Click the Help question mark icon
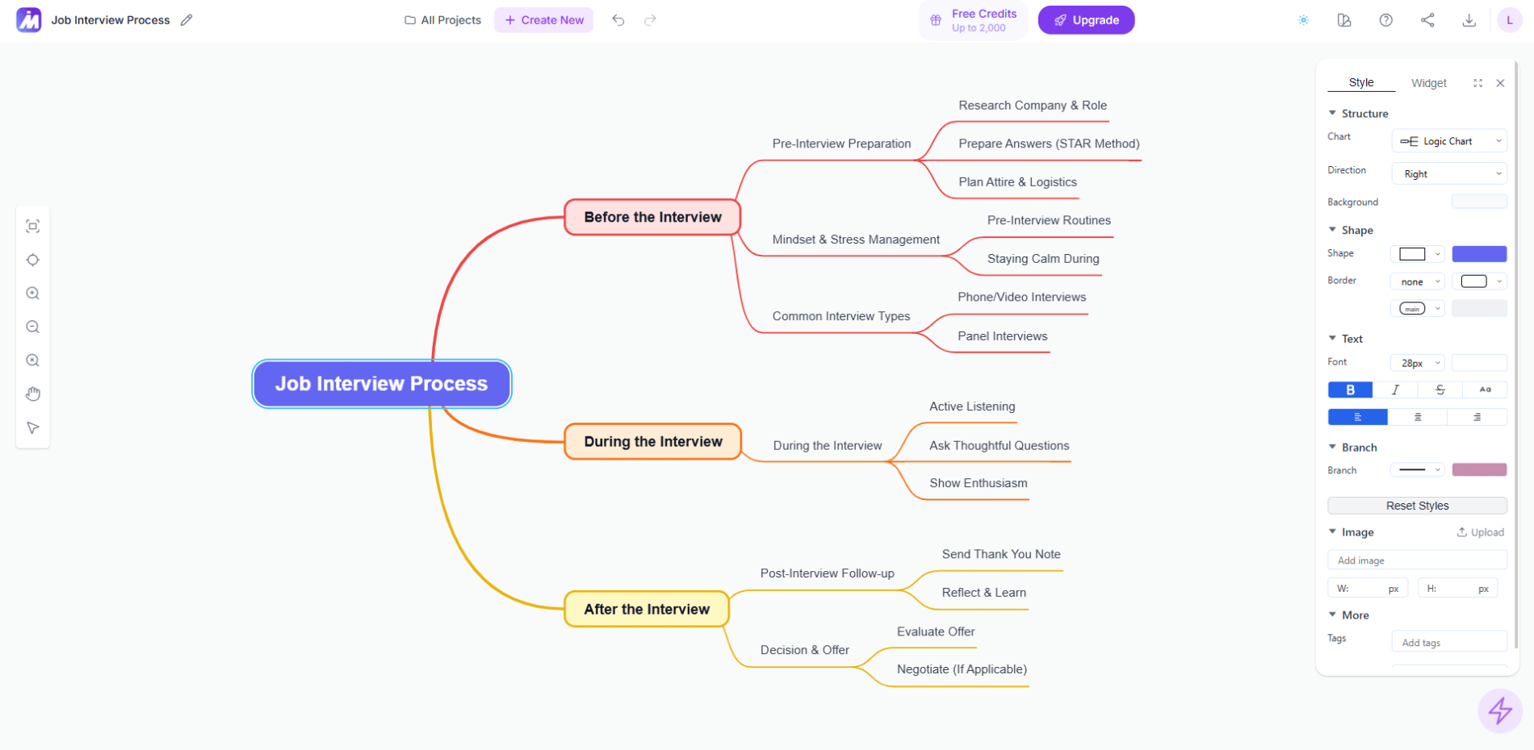The image size is (1534, 750). [1386, 19]
